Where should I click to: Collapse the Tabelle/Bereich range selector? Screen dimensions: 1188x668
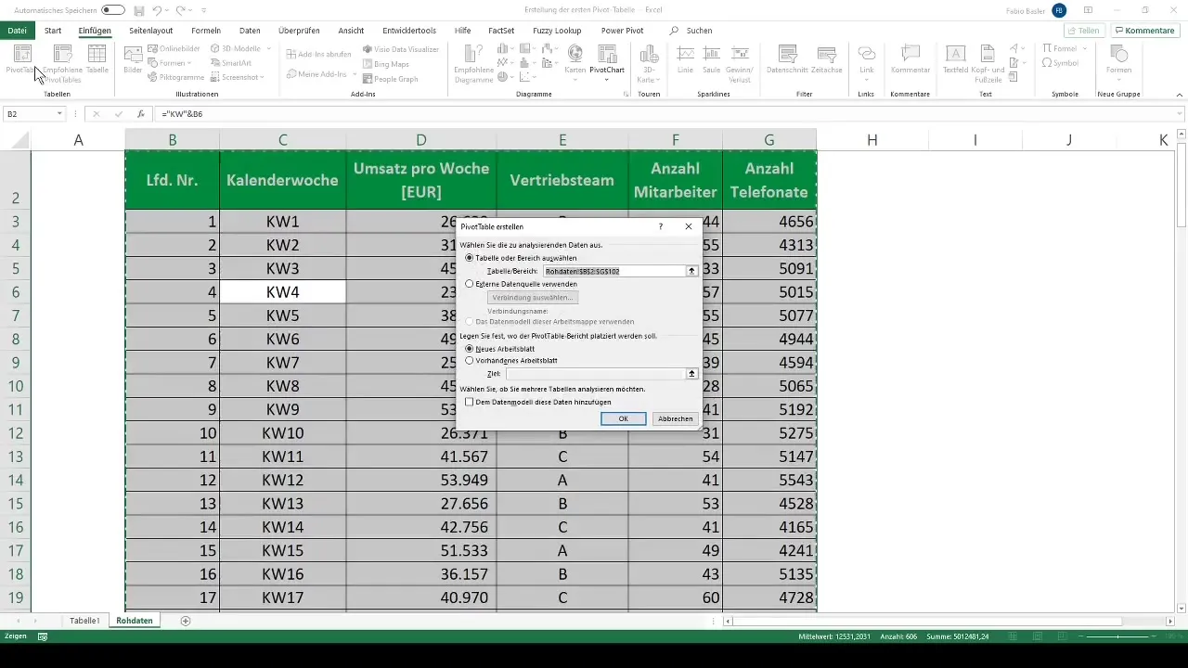click(x=691, y=271)
